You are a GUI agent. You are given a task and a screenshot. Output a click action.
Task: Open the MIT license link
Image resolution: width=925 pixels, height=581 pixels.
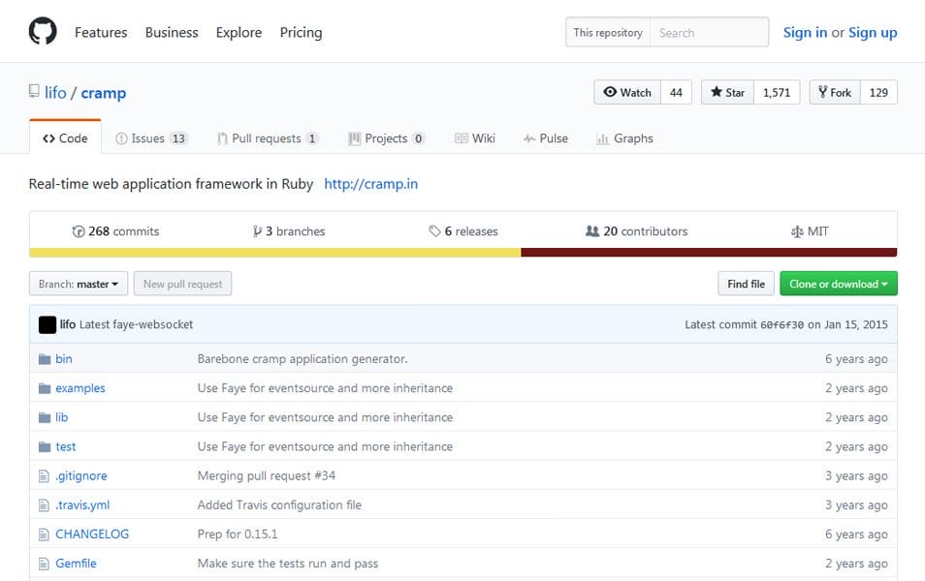(x=810, y=231)
